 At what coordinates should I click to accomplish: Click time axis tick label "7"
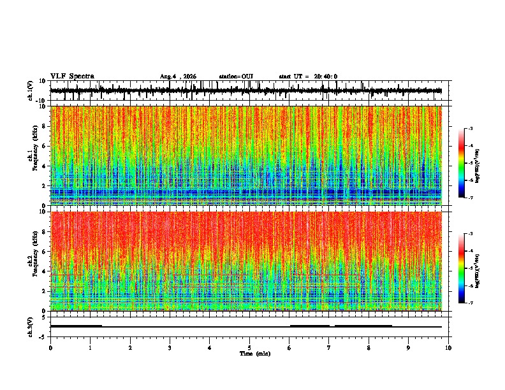click(329, 348)
